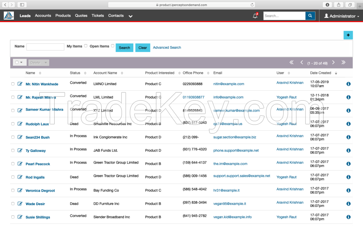The image size is (363, 226).
Task: Click the plus icon to add lead
Action: tap(348, 35)
